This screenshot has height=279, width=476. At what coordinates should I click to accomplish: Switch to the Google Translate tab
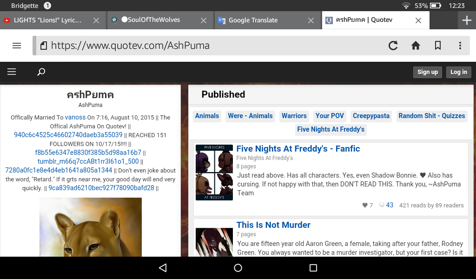tap(253, 20)
